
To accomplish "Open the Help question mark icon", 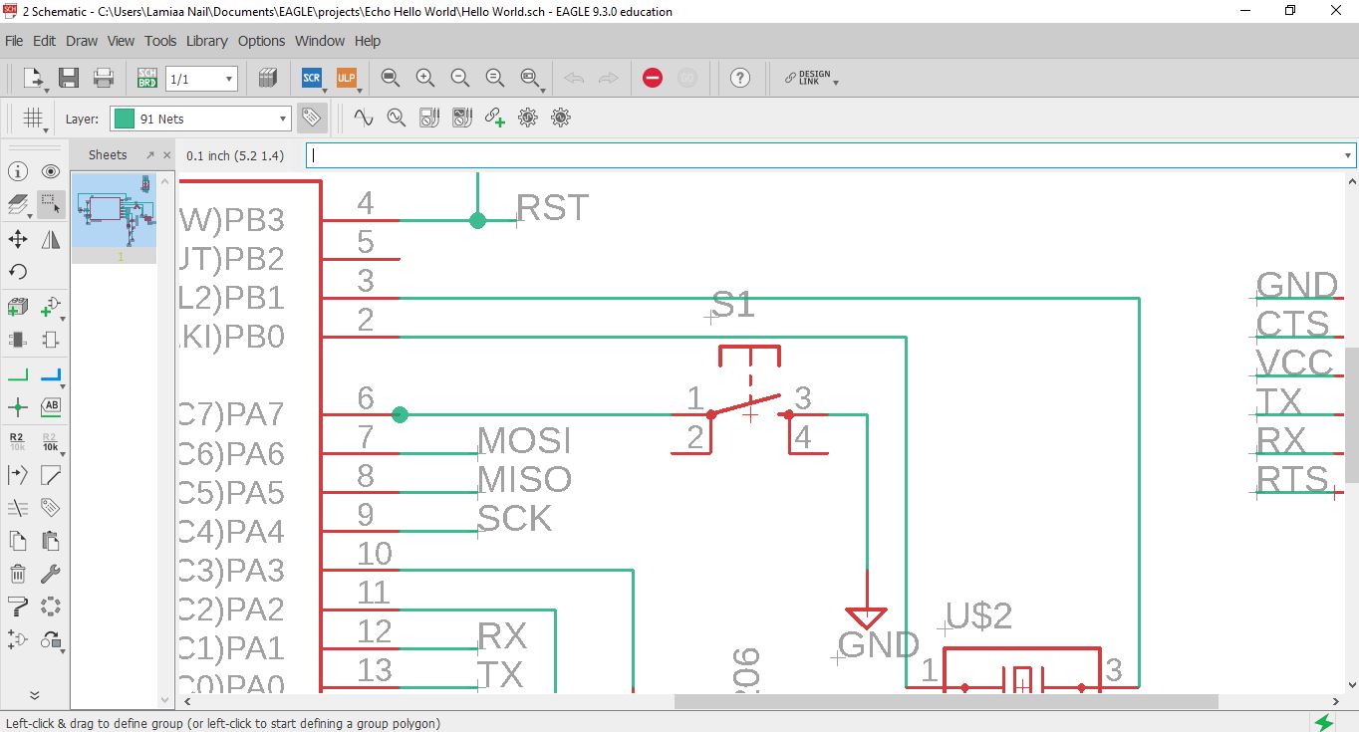I will tap(739, 78).
